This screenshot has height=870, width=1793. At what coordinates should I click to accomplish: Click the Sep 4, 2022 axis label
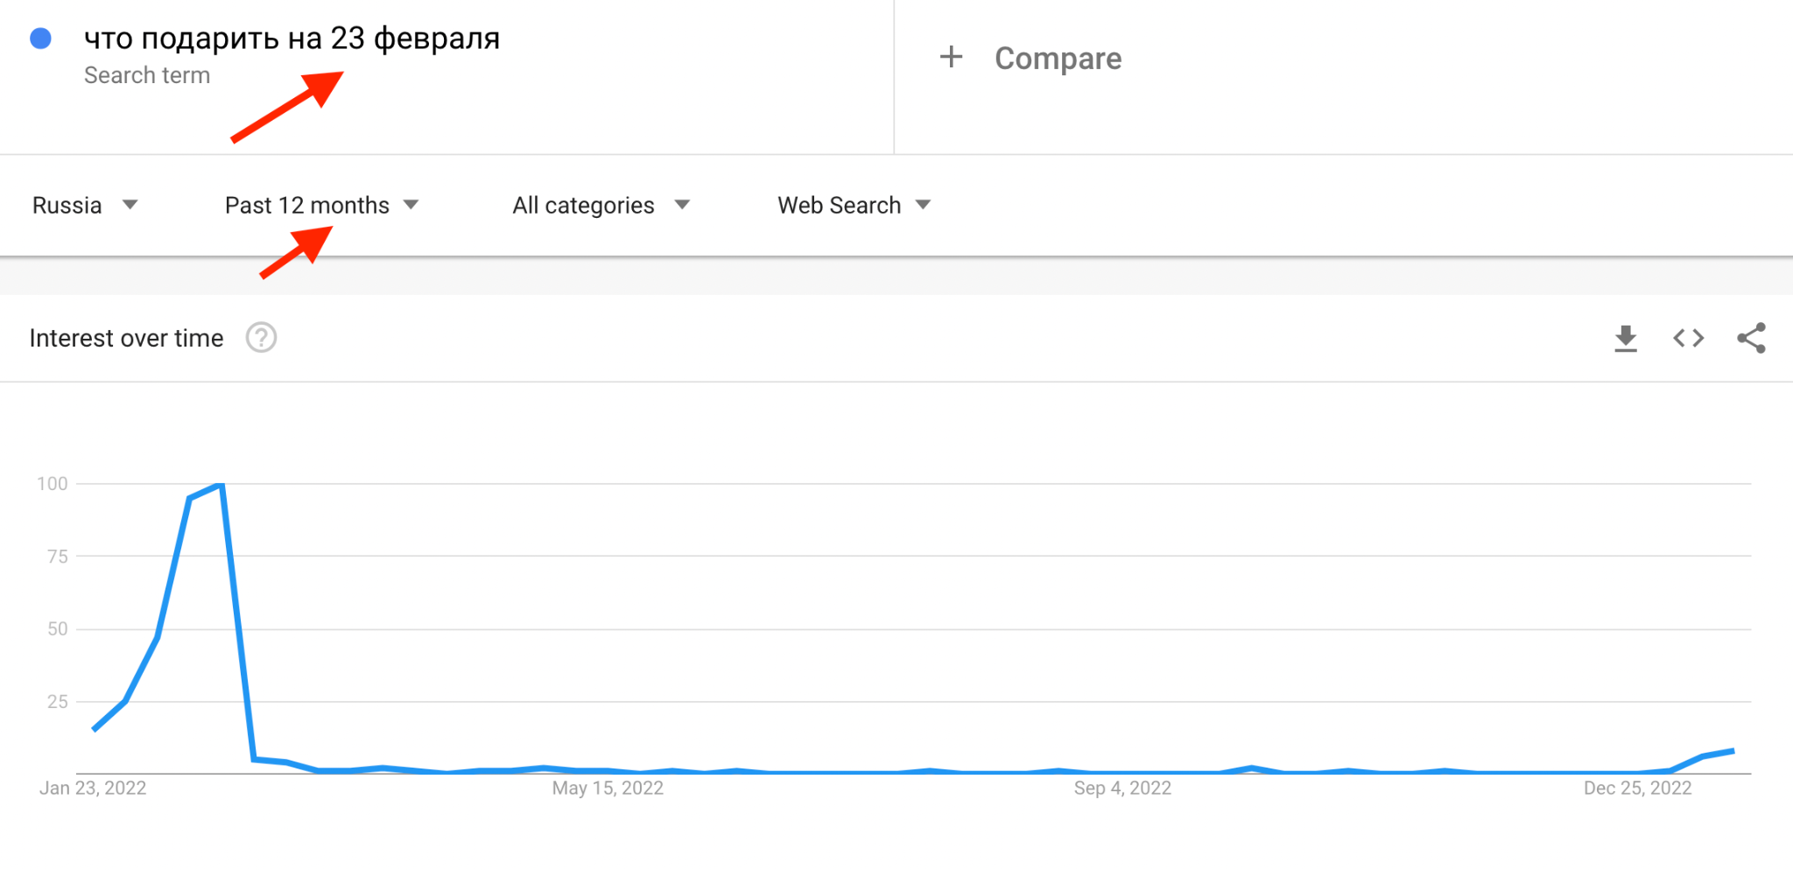pyautogui.click(x=1122, y=788)
